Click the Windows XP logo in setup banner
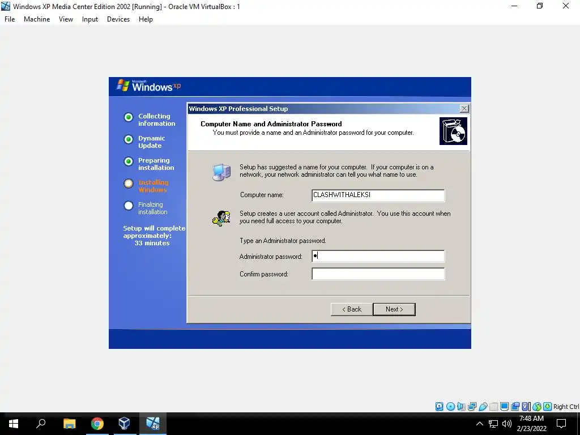The height and width of the screenshot is (435, 580). [x=149, y=86]
